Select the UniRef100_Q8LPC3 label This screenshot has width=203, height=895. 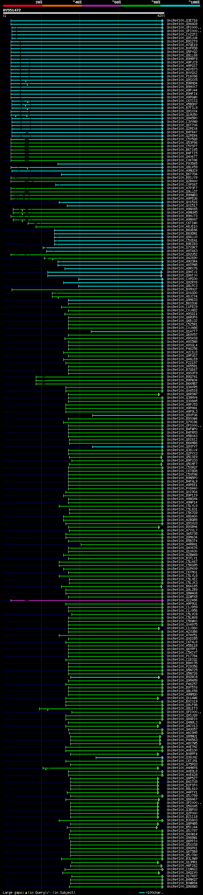point(182,286)
